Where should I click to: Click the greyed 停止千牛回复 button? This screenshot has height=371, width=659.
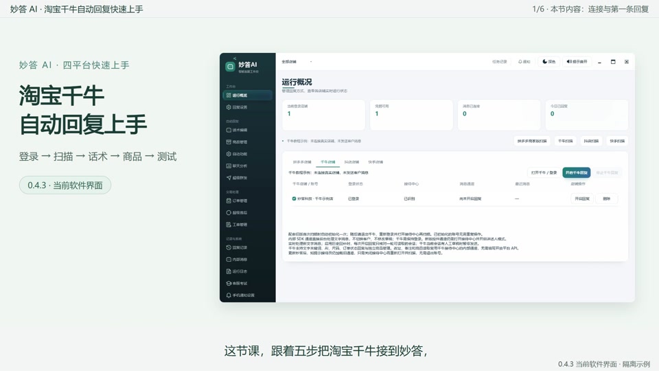coord(607,172)
